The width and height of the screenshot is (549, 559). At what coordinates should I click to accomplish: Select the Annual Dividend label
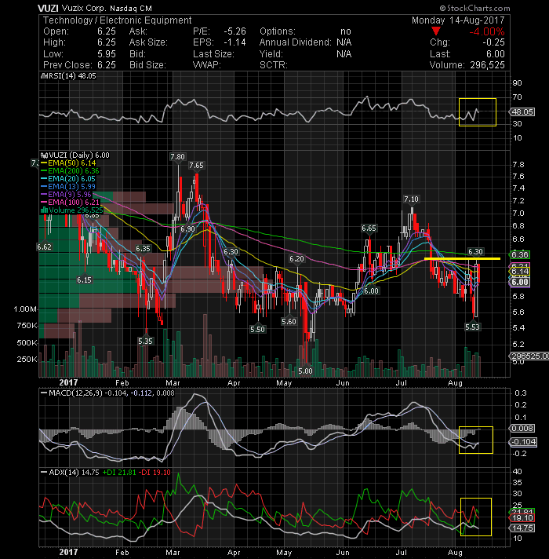[x=295, y=42]
